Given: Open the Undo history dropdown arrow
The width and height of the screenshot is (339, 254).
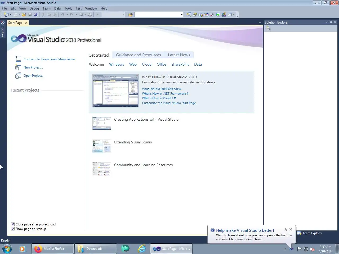Looking at the screenshot, I should (67, 15).
